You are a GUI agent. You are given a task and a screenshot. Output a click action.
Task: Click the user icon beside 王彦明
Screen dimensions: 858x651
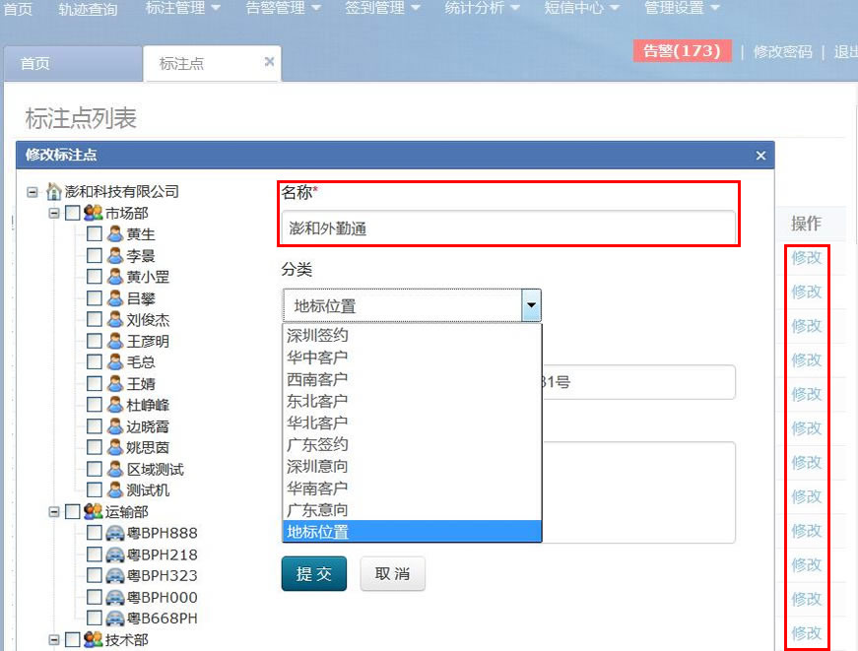point(115,341)
